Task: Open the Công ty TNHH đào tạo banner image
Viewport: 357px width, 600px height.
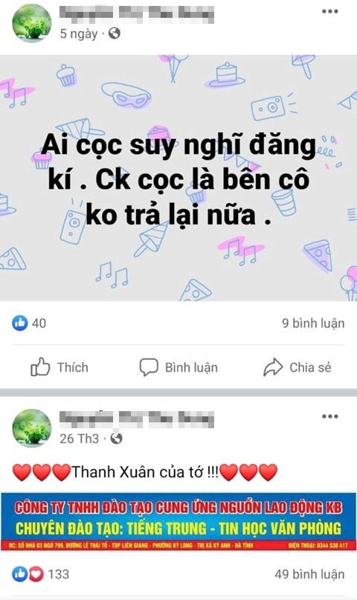Action: [x=178, y=521]
